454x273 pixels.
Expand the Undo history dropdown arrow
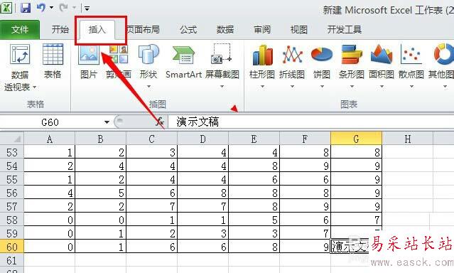pyautogui.click(x=52, y=8)
